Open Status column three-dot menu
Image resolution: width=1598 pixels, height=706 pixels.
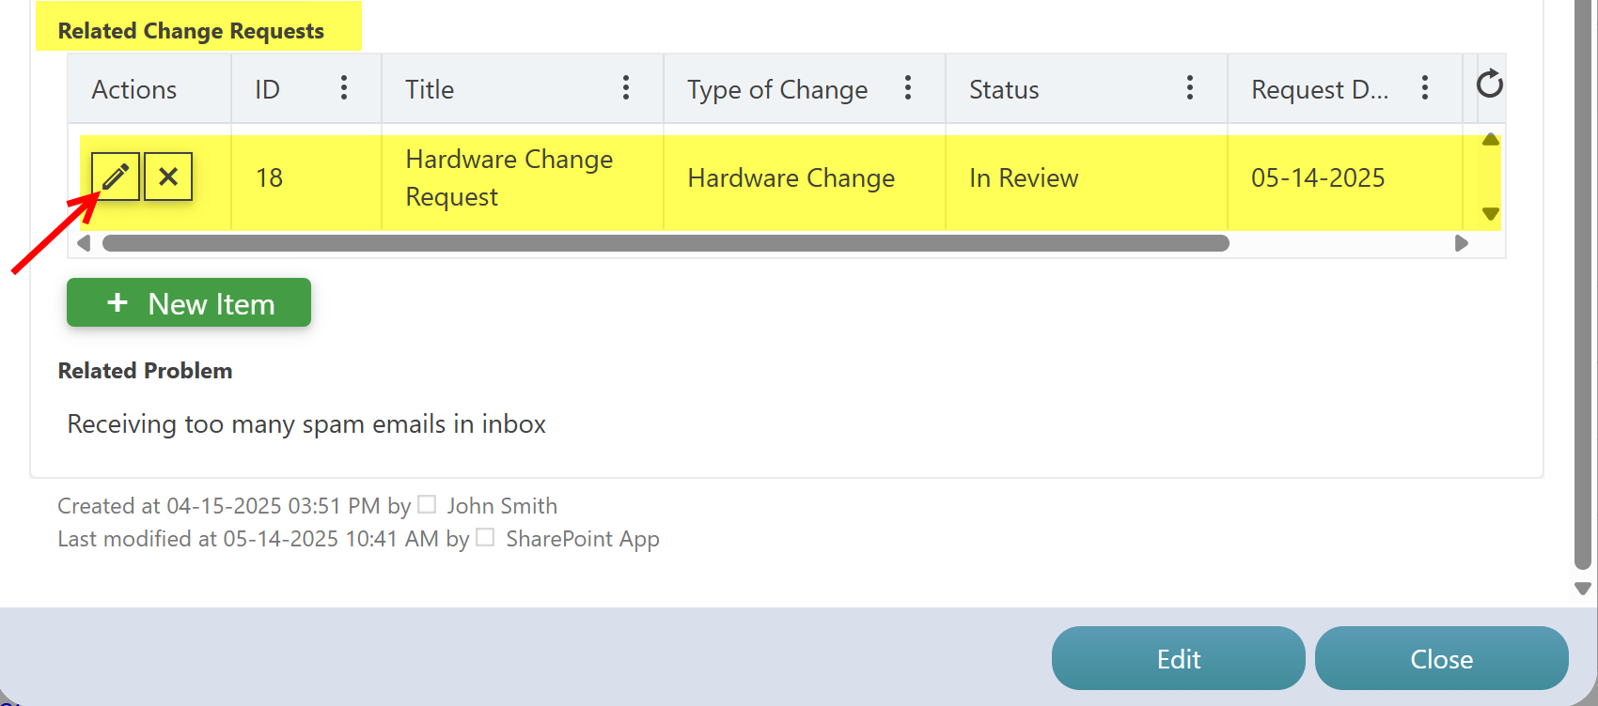point(1190,88)
